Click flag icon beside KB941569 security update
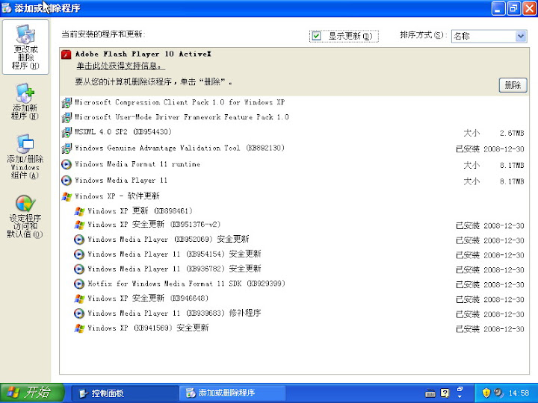Viewport: 538px width, 403px height. (79, 328)
